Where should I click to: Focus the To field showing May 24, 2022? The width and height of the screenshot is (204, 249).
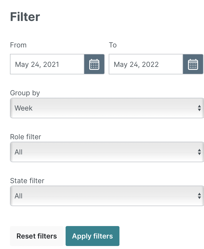146,64
